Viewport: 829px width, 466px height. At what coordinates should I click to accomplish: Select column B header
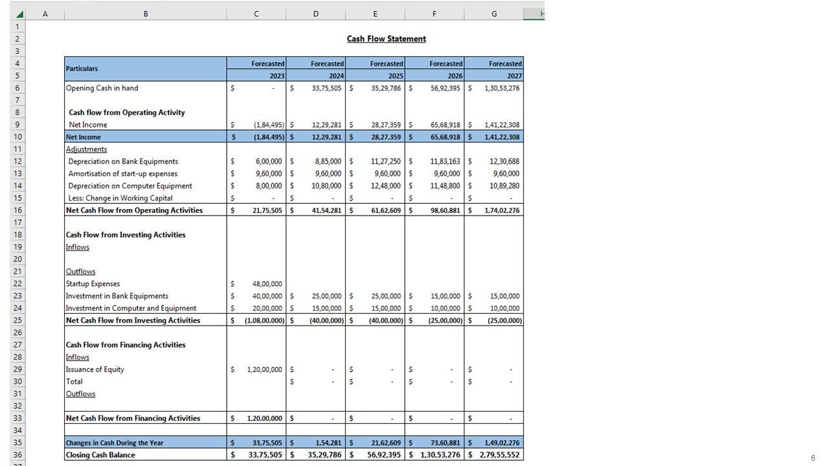click(x=145, y=14)
